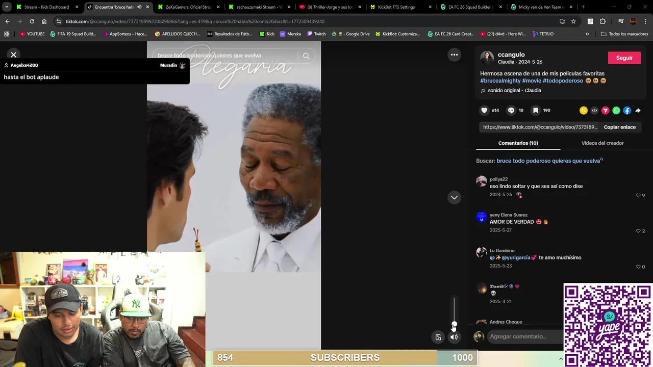
Task: Switch to Videos del creador tab
Action: [602, 143]
